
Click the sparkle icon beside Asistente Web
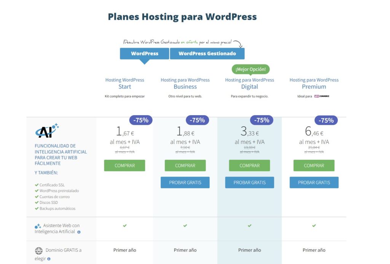(x=38, y=226)
